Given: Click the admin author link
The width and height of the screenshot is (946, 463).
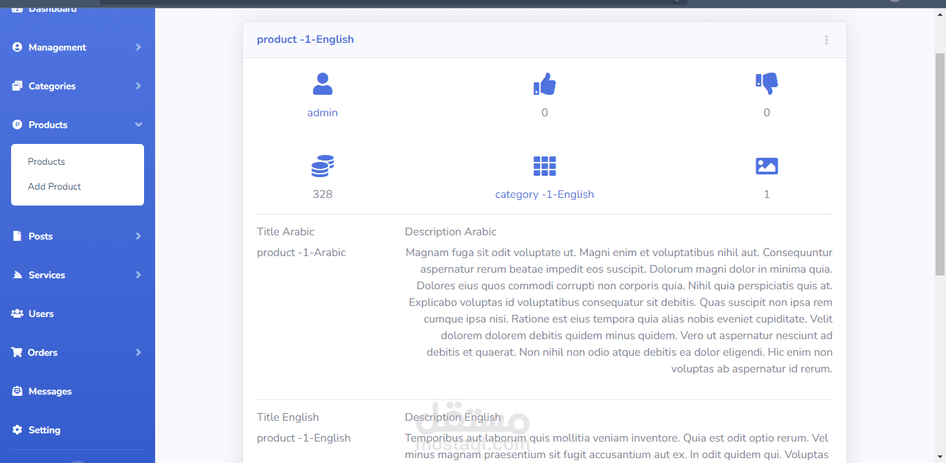Looking at the screenshot, I should [323, 113].
